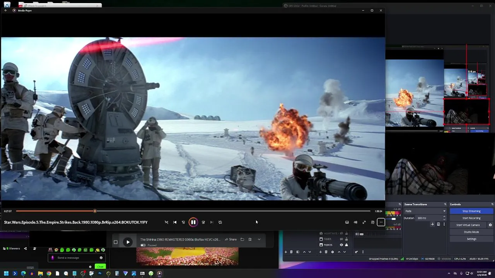This screenshot has width=495, height=278.
Task: Open the Media Player more options menu
Action: coord(381,222)
